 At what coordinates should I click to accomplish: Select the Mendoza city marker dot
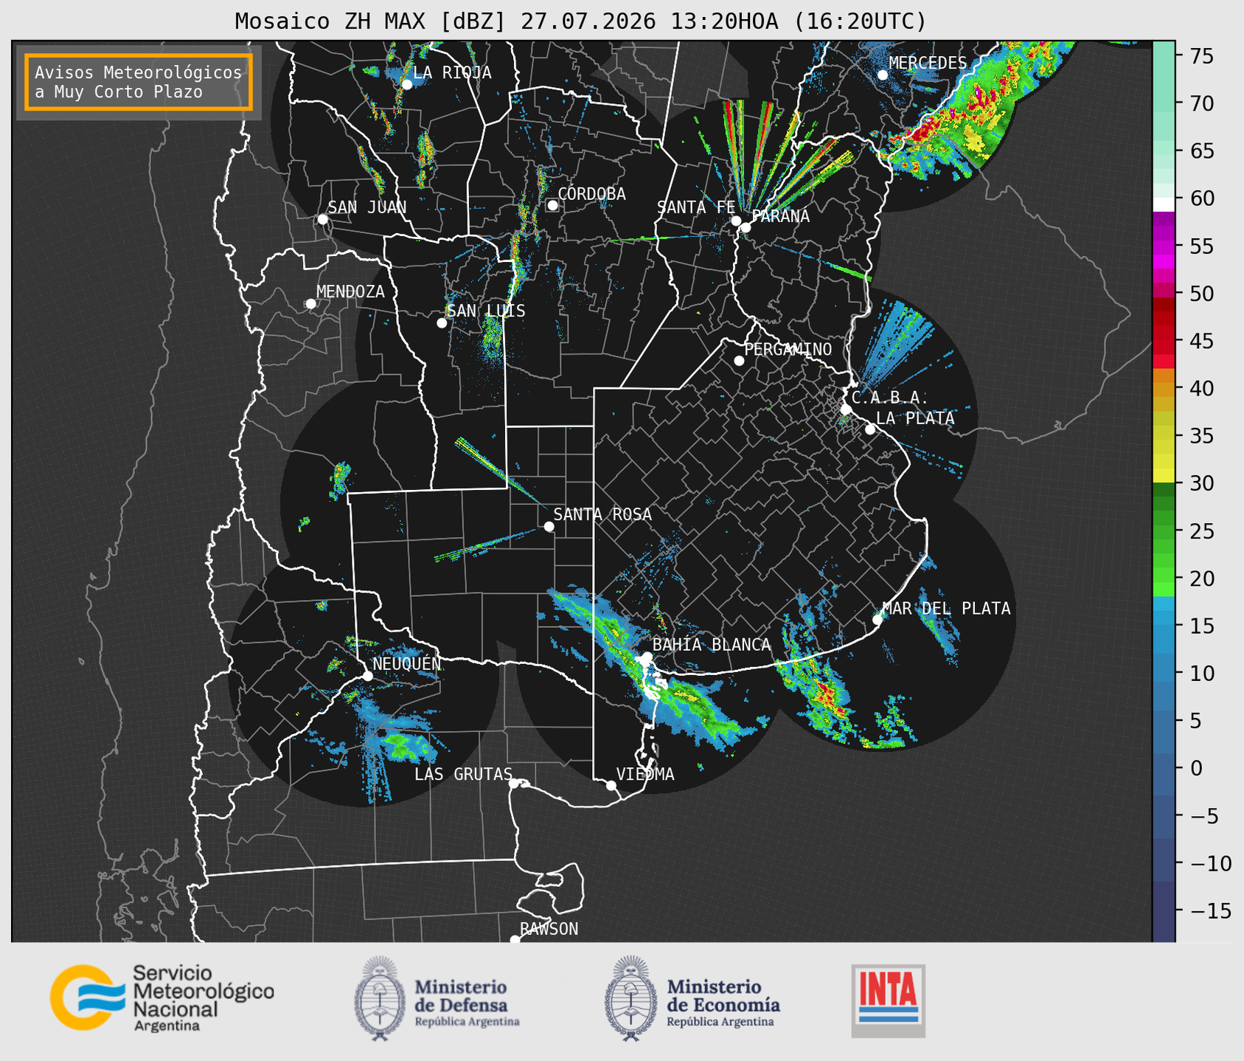pos(310,304)
